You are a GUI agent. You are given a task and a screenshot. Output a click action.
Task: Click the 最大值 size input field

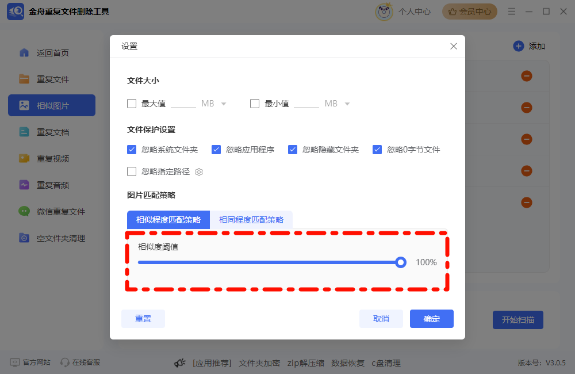point(183,104)
